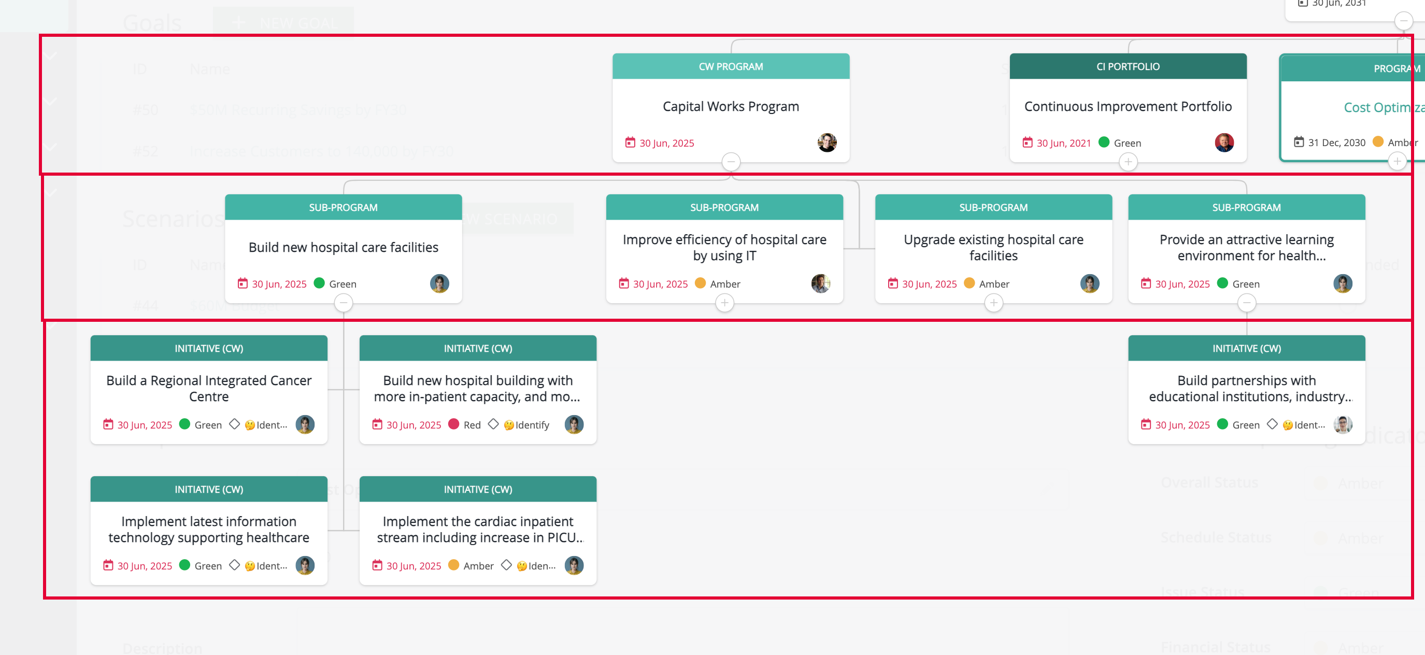Click the Amber status dot on Upgrade existing facilities

968,283
